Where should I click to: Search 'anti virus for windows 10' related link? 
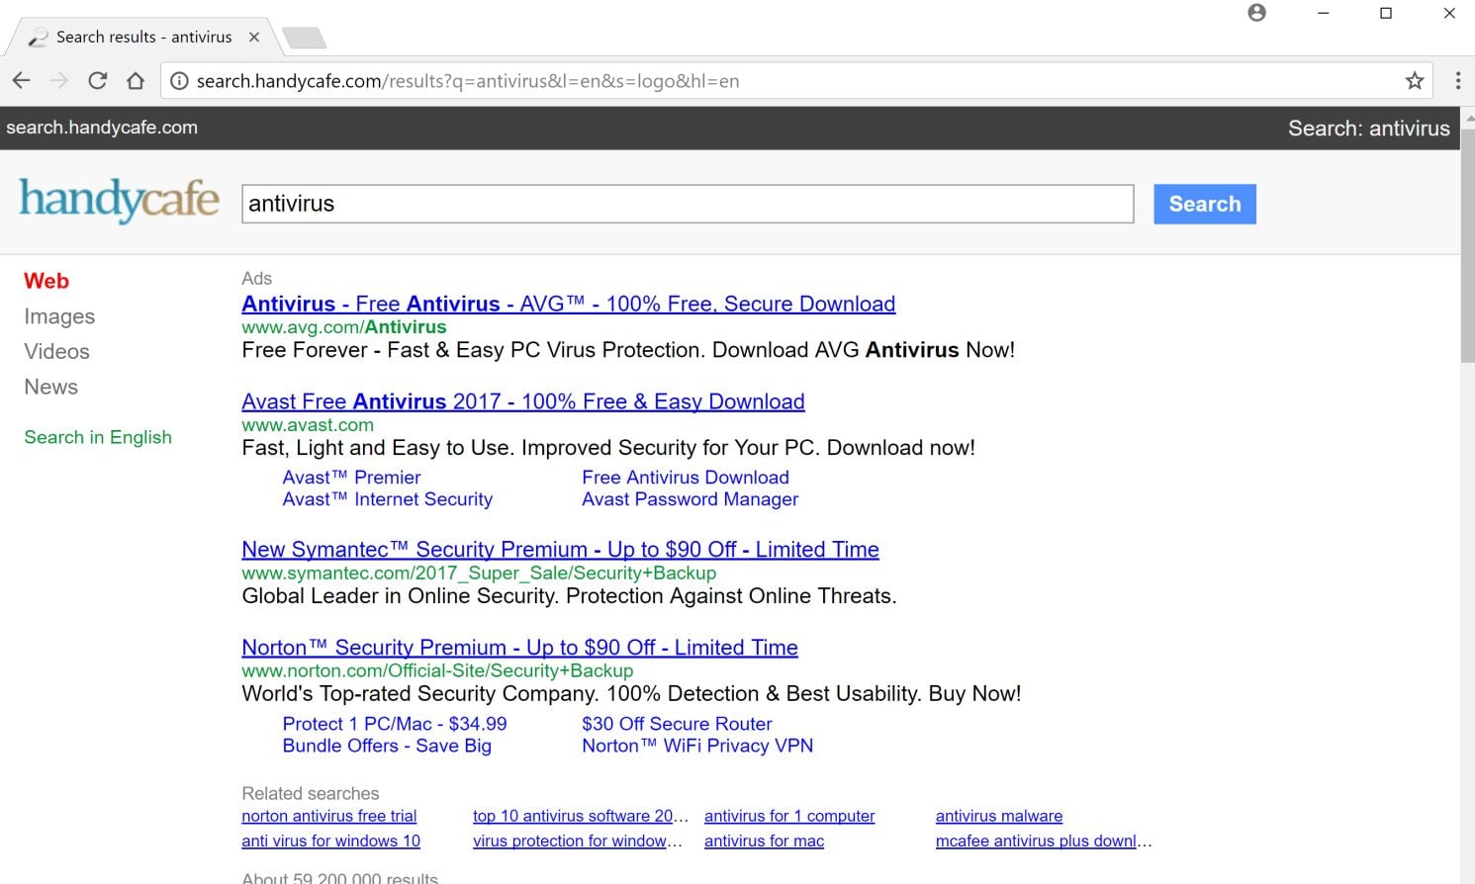[330, 840]
